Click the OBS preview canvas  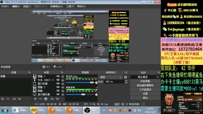[80, 36]
